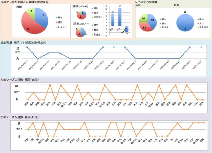Select the red slice labeled 5 in HOME pie

81,17
